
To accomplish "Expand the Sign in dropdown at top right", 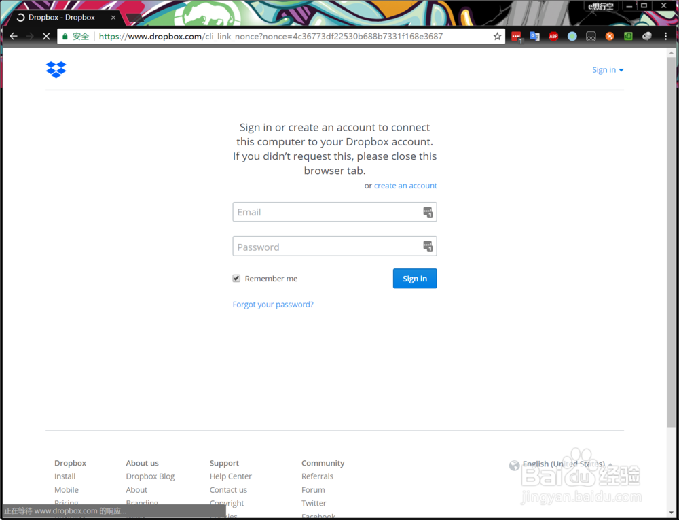I will [x=608, y=70].
